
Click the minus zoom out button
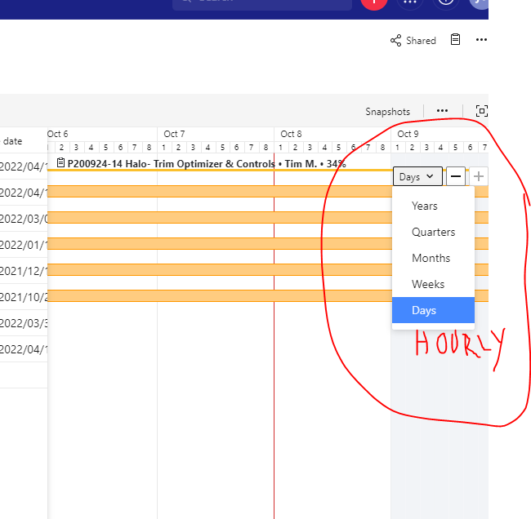tap(457, 176)
